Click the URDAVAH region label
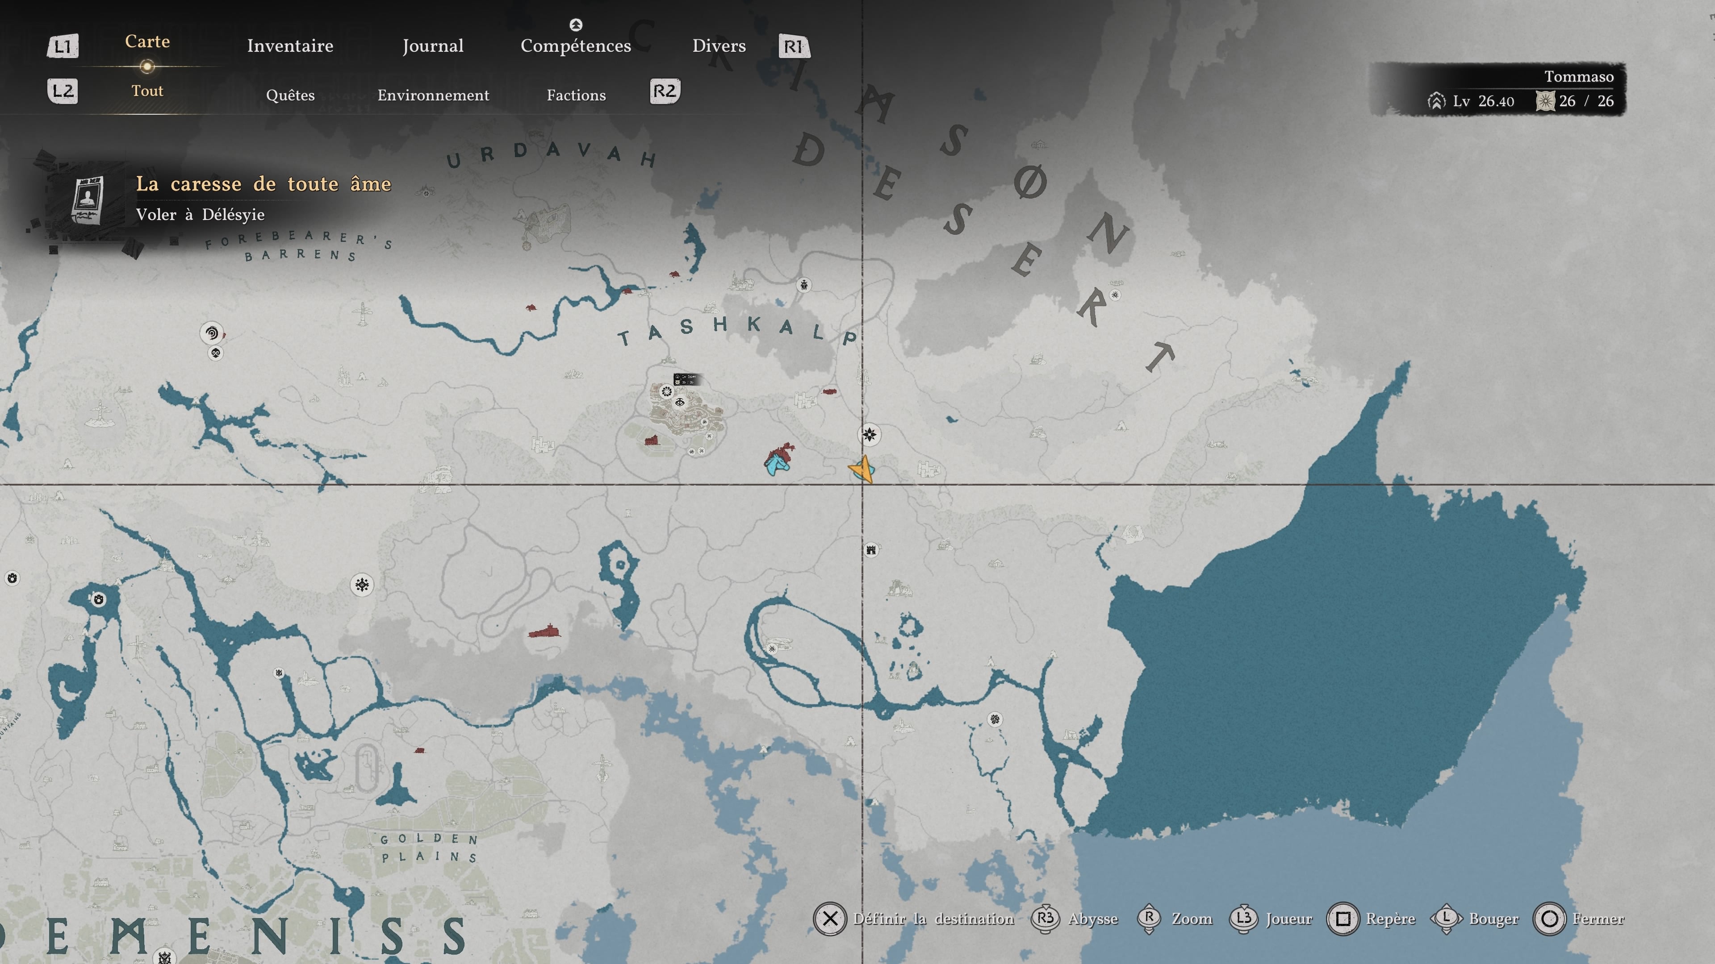The height and width of the screenshot is (964, 1715). 552,155
